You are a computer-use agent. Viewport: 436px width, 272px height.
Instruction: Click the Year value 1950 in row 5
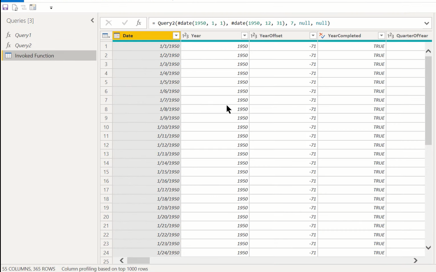(x=215, y=82)
